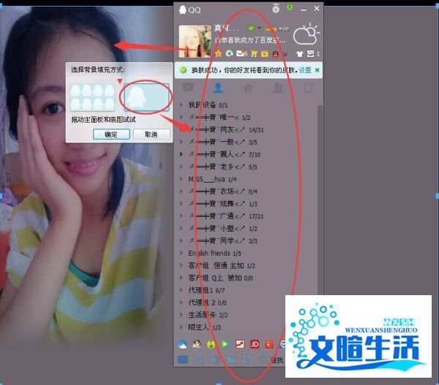Open QZone via the yellow star icon
Image resolution: width=439 pixels, height=385 pixels.
point(218,53)
